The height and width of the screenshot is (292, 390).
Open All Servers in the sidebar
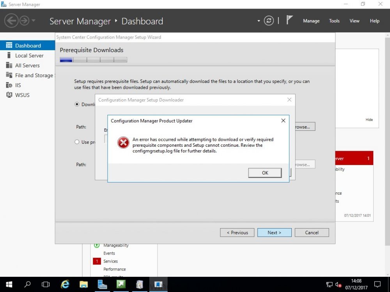click(x=27, y=65)
